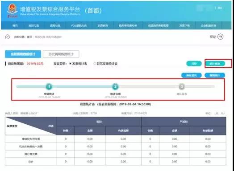Click the 撤销统计 button
The width and height of the screenshot is (234, 171).
click(x=215, y=75)
